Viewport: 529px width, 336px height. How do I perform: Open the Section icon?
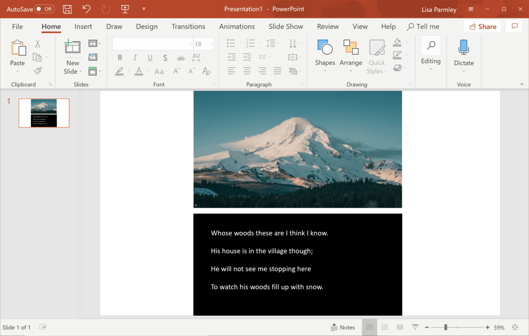click(93, 71)
